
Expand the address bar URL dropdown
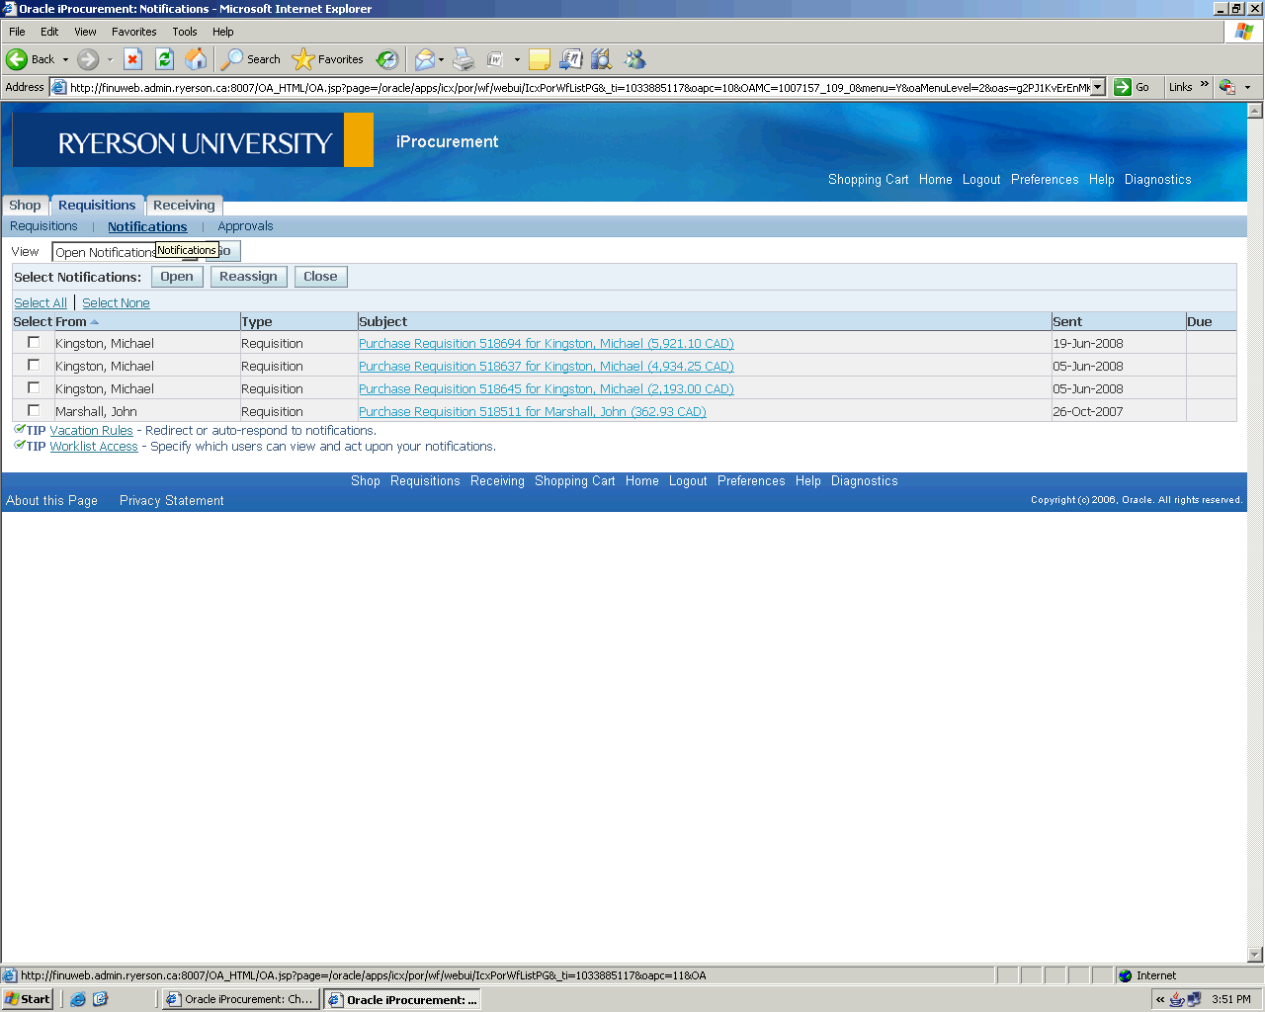pyautogui.click(x=1097, y=87)
